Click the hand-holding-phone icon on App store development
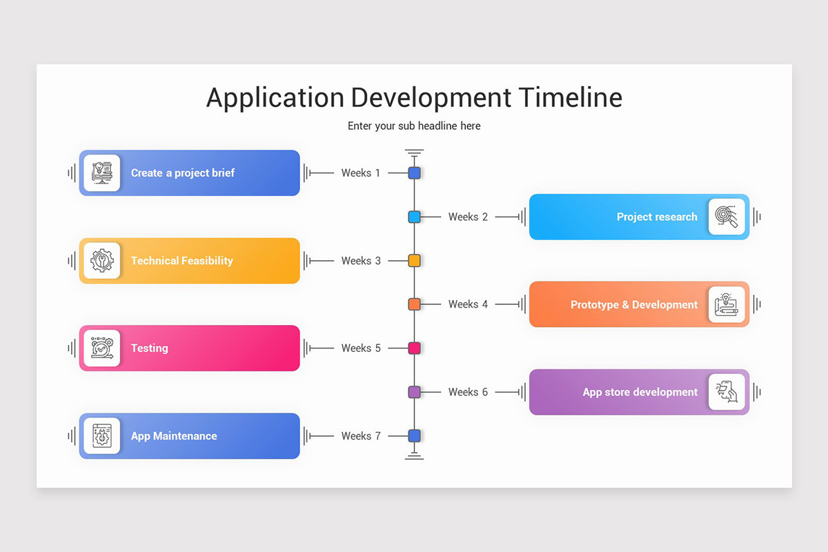Screen dimensions: 828x552 [727, 392]
